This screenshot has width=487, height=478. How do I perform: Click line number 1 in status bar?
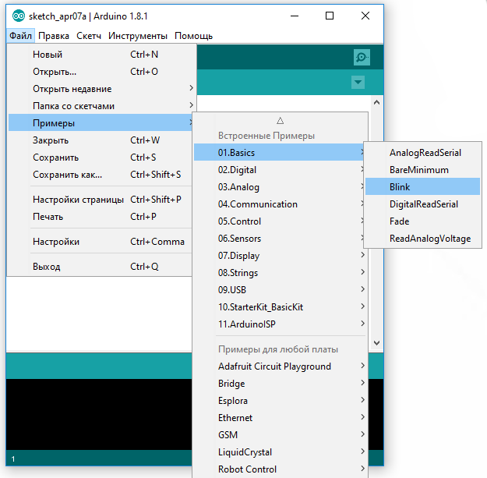click(13, 459)
